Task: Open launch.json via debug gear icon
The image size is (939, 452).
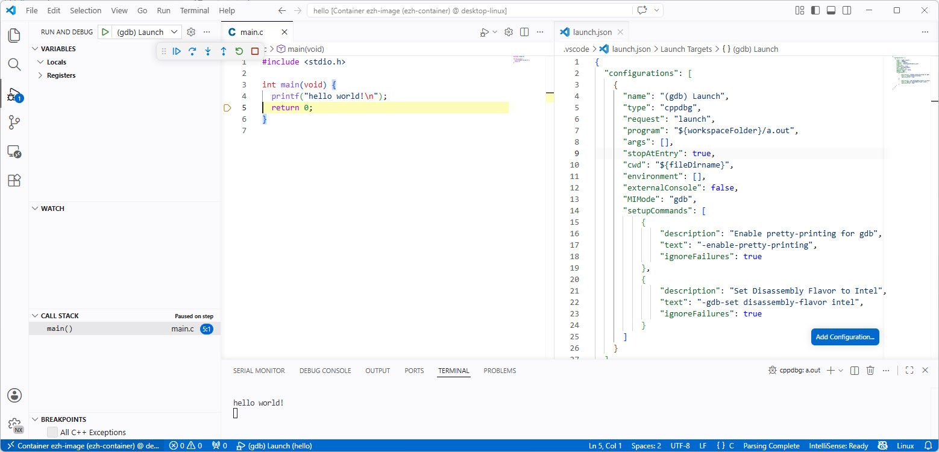Action: point(191,32)
